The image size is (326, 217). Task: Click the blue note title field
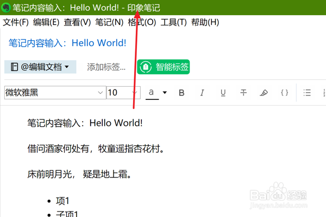[67, 43]
